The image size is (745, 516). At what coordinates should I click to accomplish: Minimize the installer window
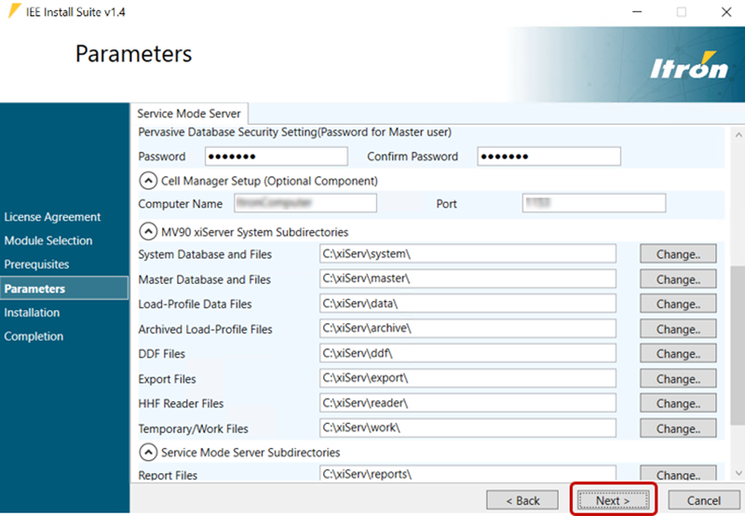[637, 12]
